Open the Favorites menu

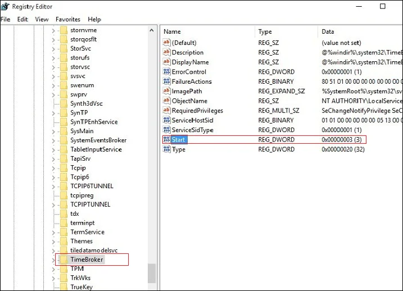[68, 19]
